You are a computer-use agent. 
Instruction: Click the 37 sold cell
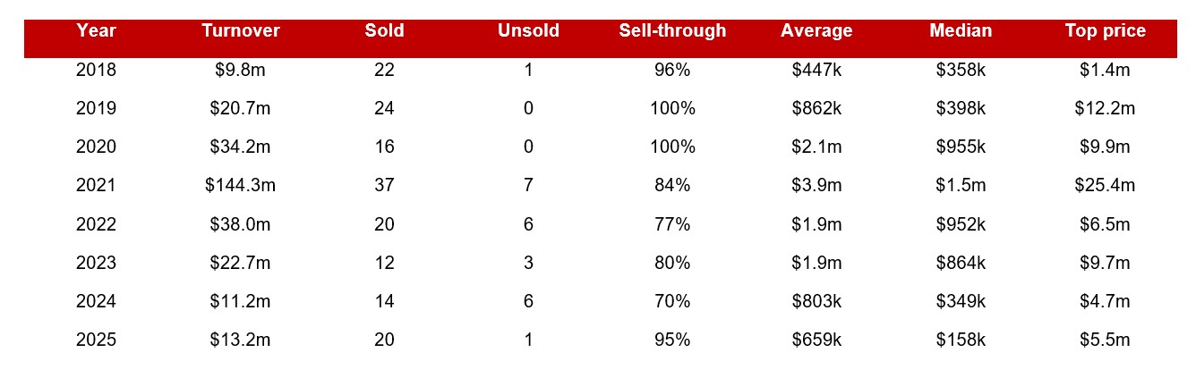pyautogui.click(x=384, y=186)
